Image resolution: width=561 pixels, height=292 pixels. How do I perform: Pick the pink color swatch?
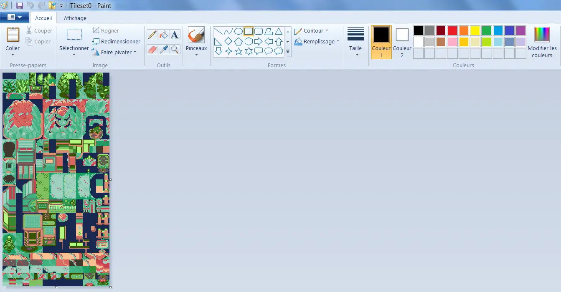click(452, 42)
